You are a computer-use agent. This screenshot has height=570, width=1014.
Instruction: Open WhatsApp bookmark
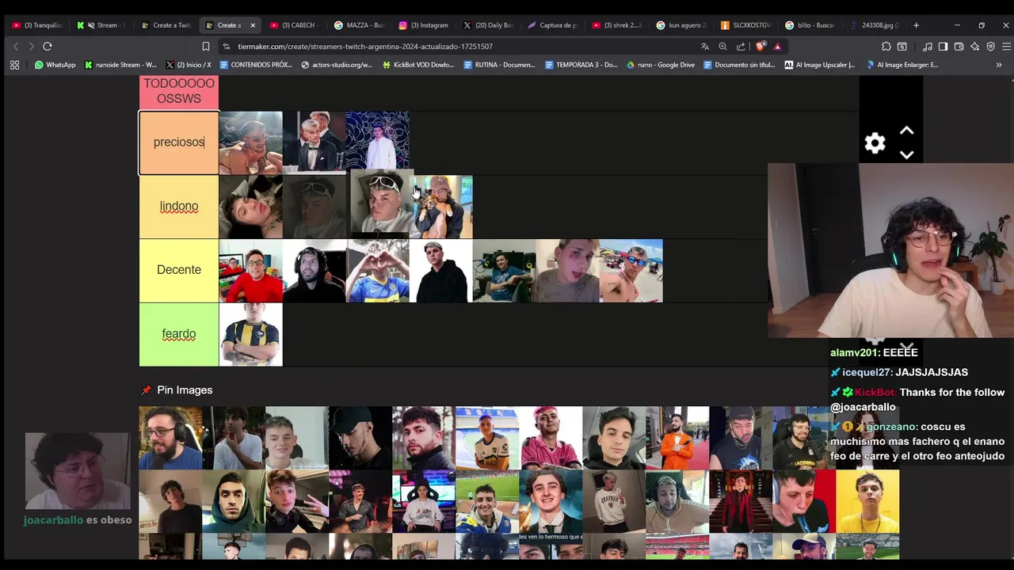[x=55, y=65]
